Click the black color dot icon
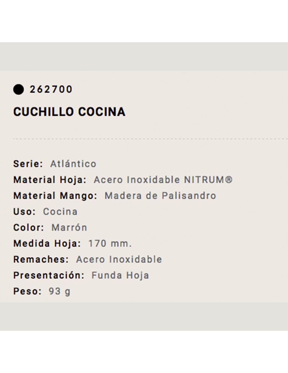 coord(19,89)
